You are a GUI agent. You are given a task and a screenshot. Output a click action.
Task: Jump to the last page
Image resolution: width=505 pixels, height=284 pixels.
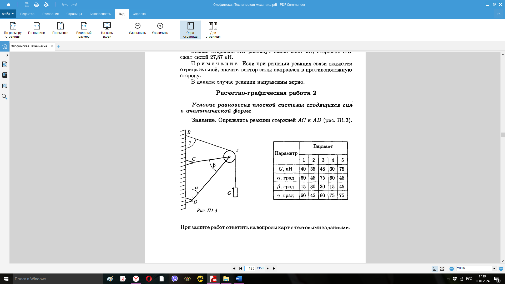click(268, 268)
